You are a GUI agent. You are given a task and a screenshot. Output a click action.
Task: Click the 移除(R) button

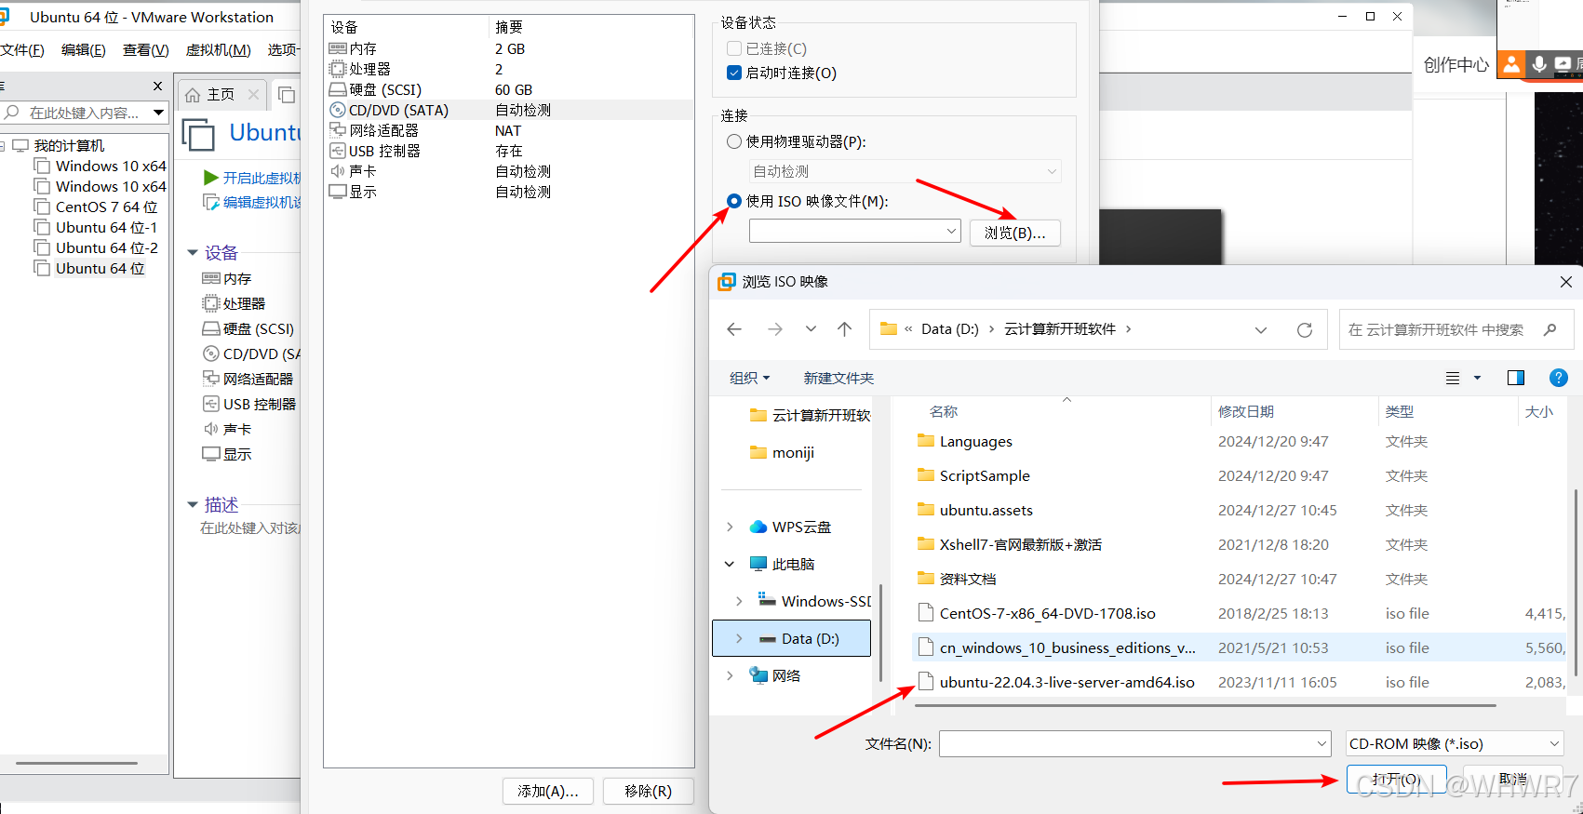click(x=648, y=791)
